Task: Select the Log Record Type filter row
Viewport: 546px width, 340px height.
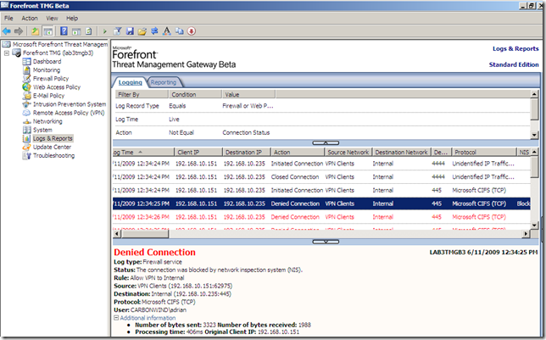Action: pyautogui.click(x=322, y=106)
